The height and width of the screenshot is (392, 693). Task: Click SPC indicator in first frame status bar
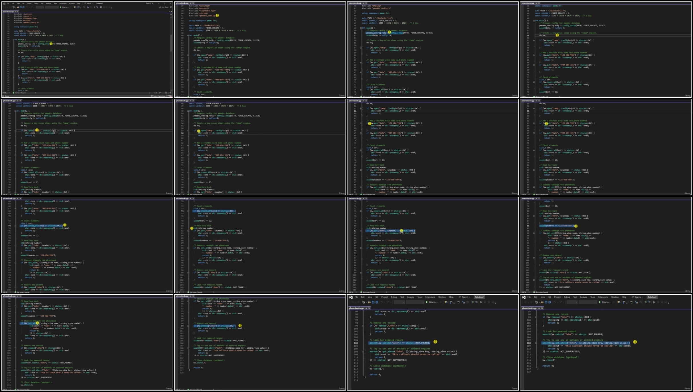(166, 93)
